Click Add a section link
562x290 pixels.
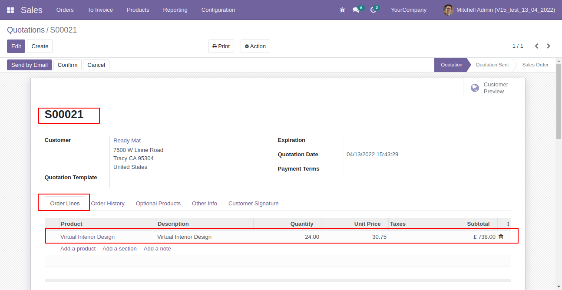(x=119, y=249)
